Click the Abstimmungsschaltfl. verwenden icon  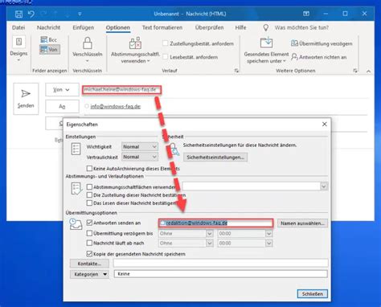click(x=135, y=43)
